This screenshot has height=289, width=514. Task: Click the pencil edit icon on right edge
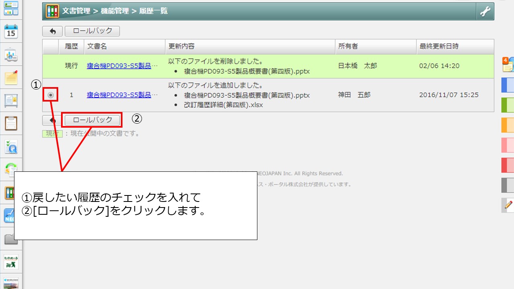coord(508,205)
